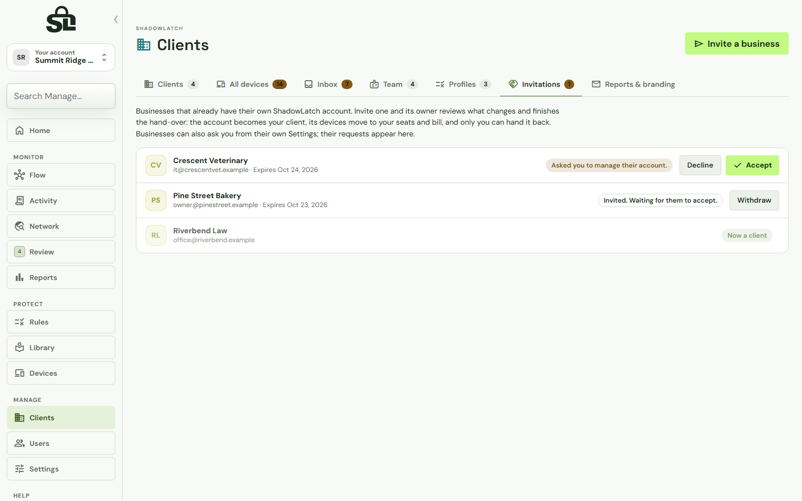Click the Users people icon
Viewport: 802px width, 501px height.
(19, 443)
